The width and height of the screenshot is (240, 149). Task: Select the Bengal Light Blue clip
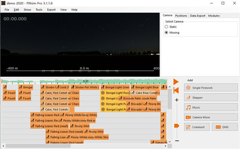point(145,87)
